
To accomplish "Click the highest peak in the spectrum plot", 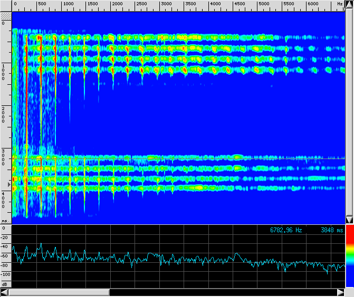I will 41,244.
